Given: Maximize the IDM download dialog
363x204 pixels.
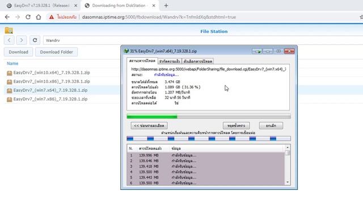Looking at the screenshot, I should tap(278, 51).
